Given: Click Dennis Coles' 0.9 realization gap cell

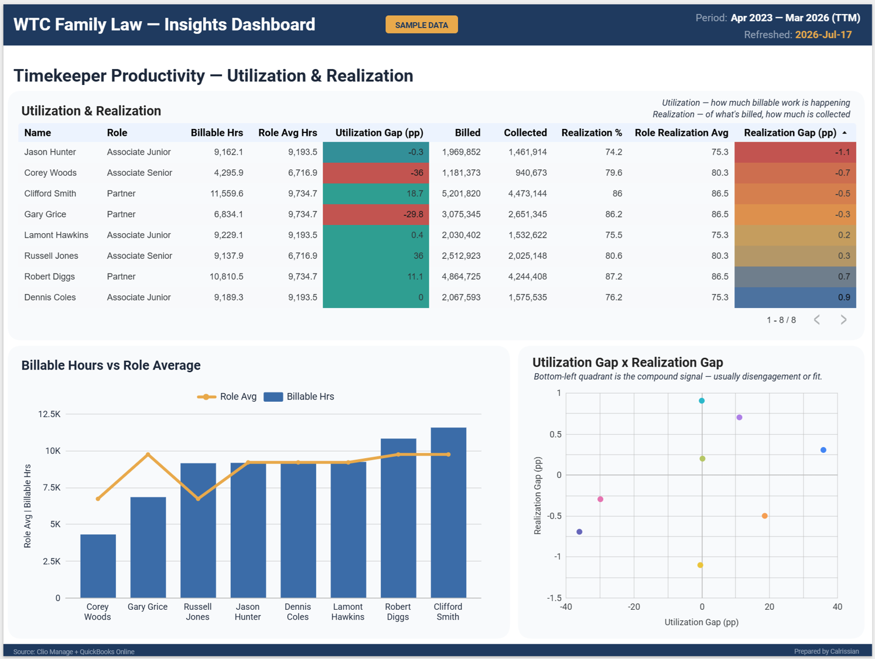Looking at the screenshot, I should 795,298.
